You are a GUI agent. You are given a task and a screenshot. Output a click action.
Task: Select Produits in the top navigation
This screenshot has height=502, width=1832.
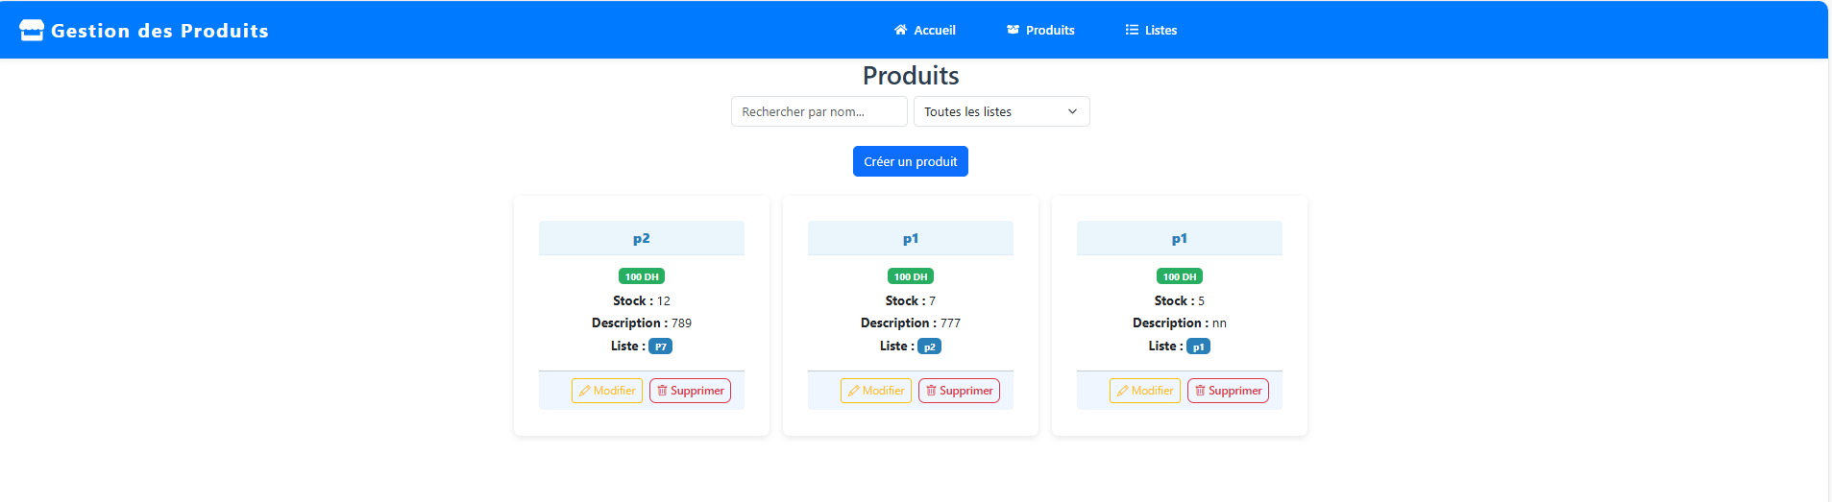coord(1050,30)
